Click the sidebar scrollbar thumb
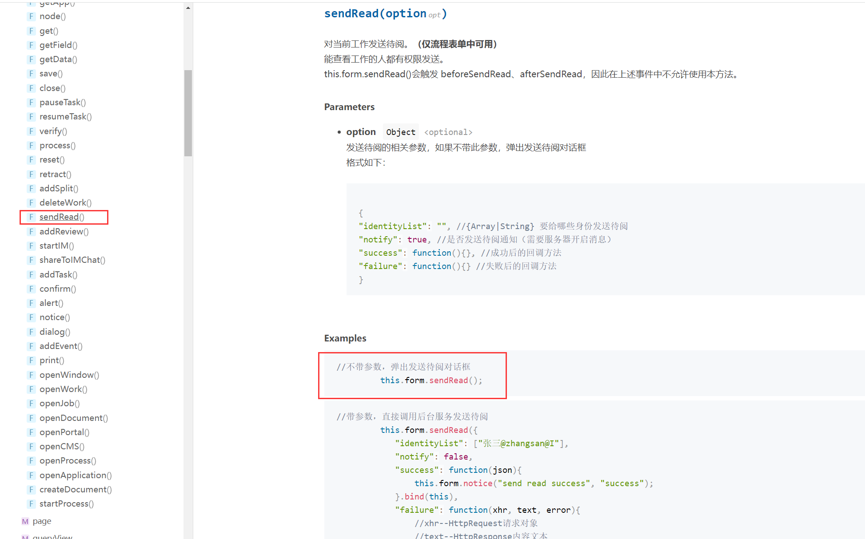The width and height of the screenshot is (865, 539). 188,113
